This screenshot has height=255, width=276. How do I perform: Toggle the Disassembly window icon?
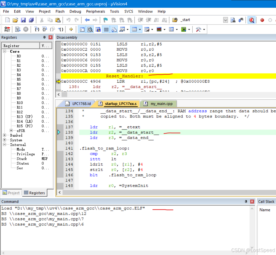(x=90, y=29)
